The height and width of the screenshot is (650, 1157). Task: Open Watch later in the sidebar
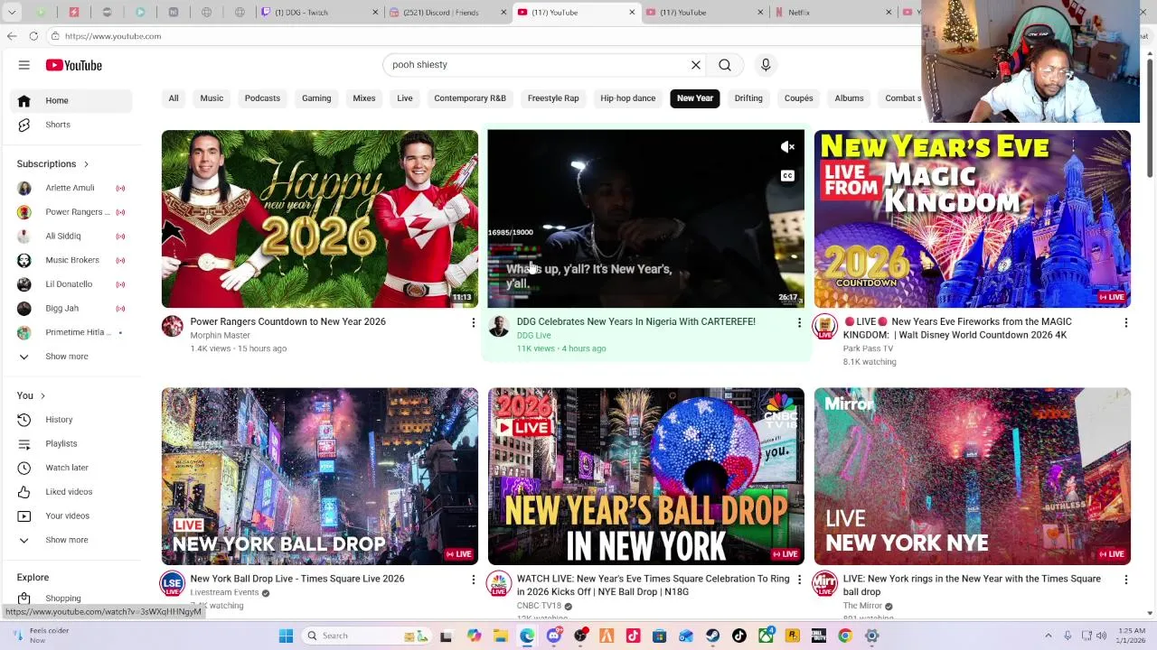click(72, 468)
